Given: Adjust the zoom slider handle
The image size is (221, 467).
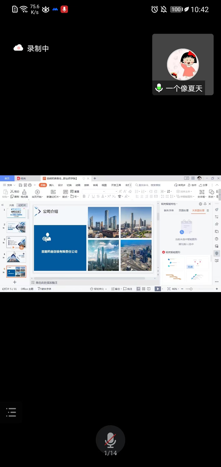Looking at the screenshot, I should [191, 289].
